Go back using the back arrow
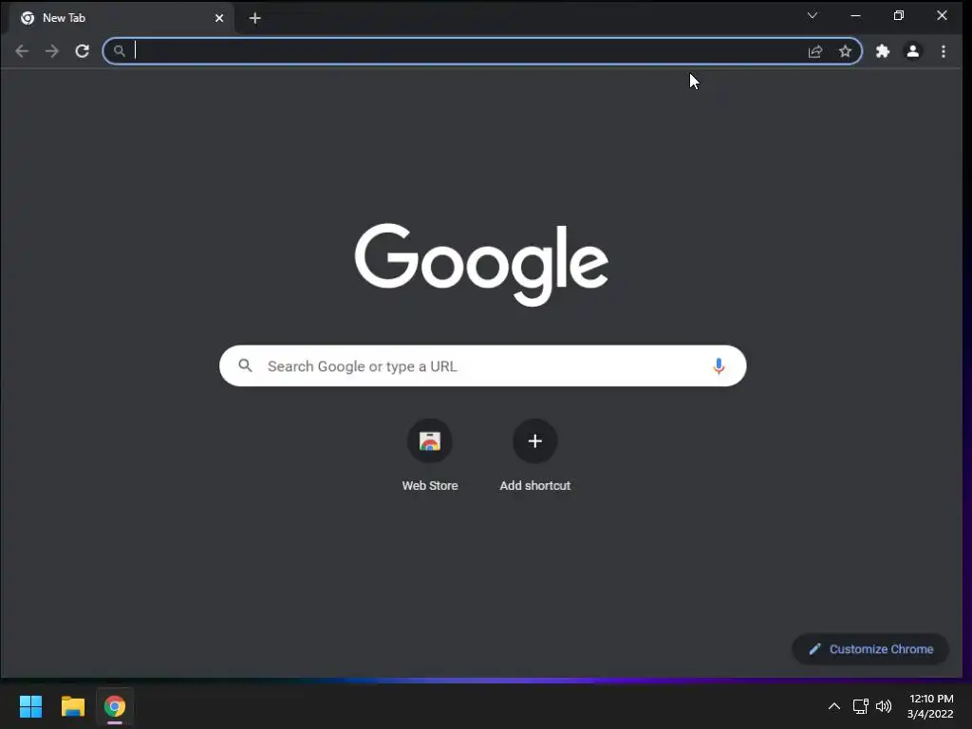The image size is (972, 729). click(22, 51)
